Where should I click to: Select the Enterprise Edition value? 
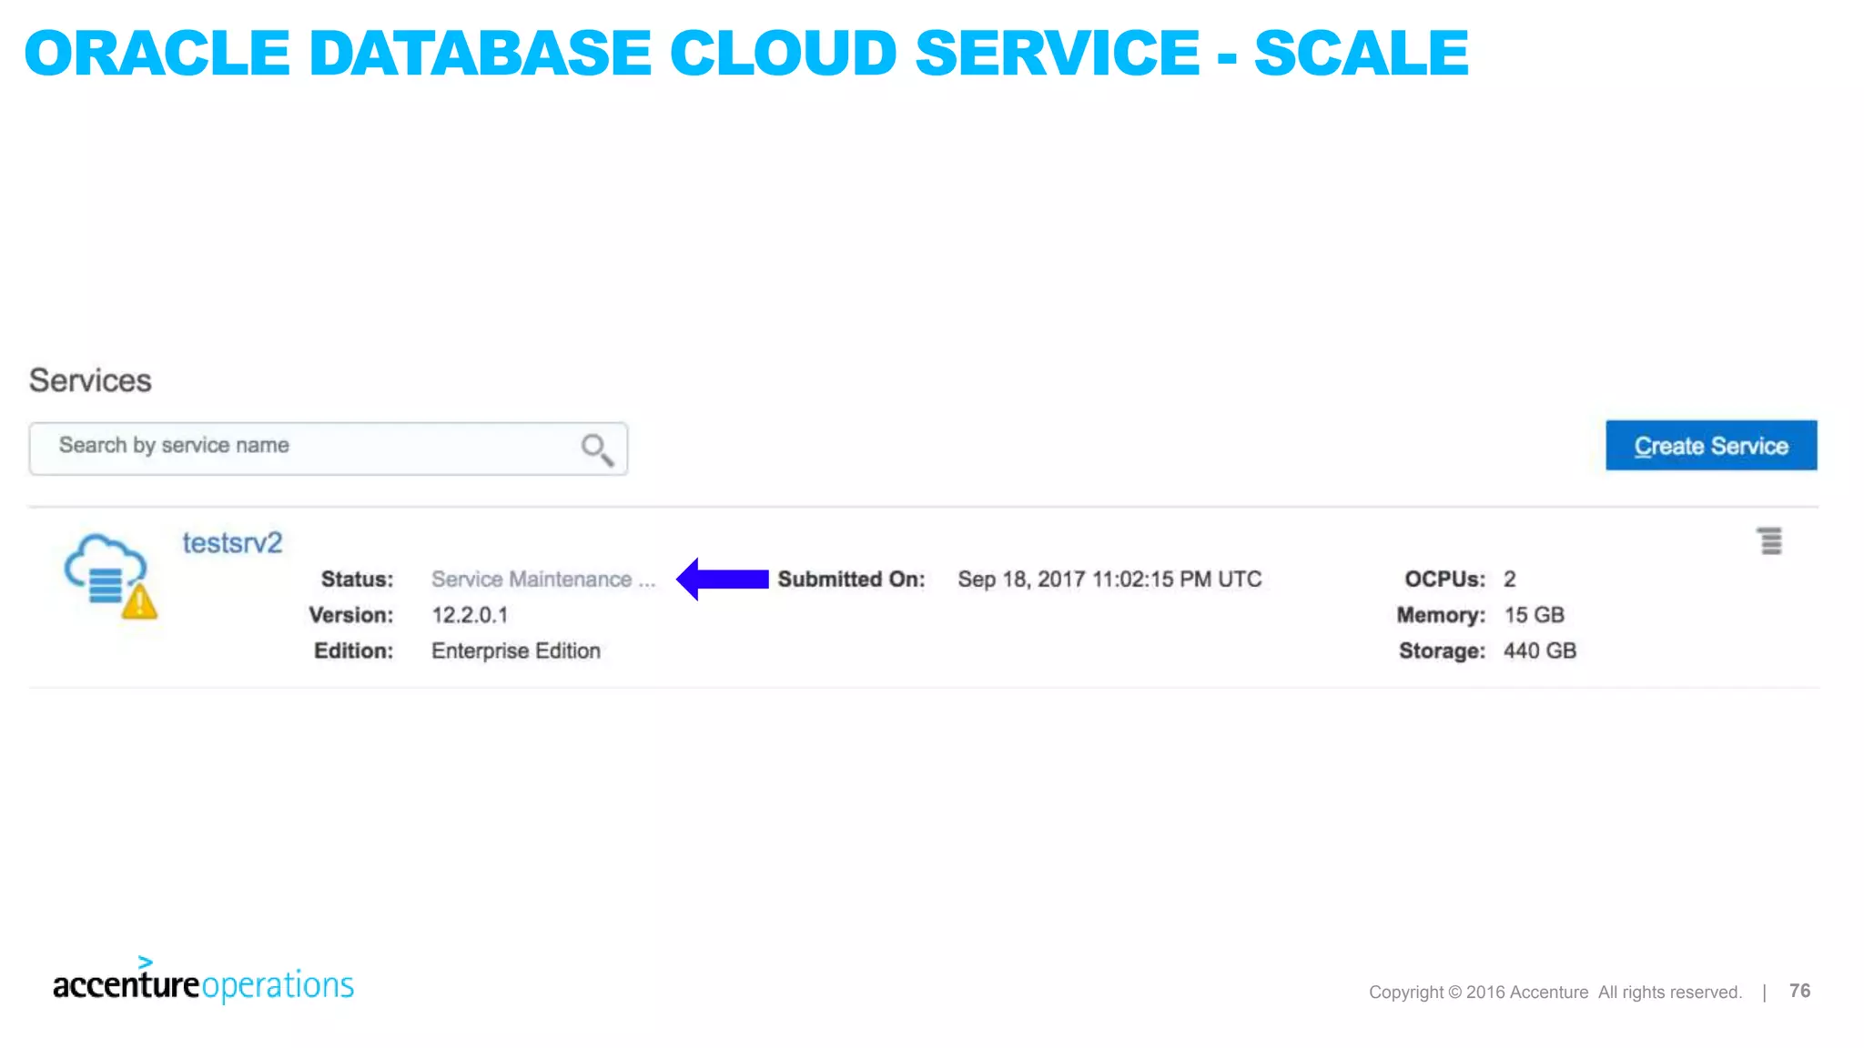tap(516, 651)
